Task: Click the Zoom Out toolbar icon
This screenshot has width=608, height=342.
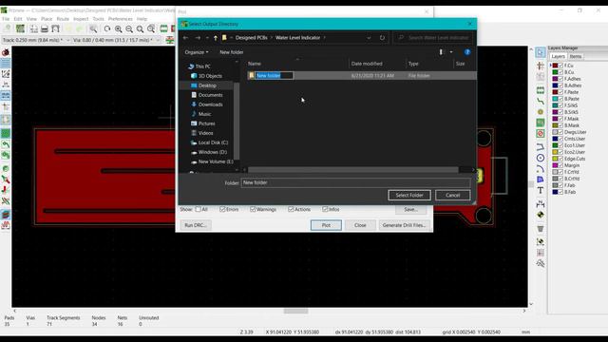Action: click(129, 28)
